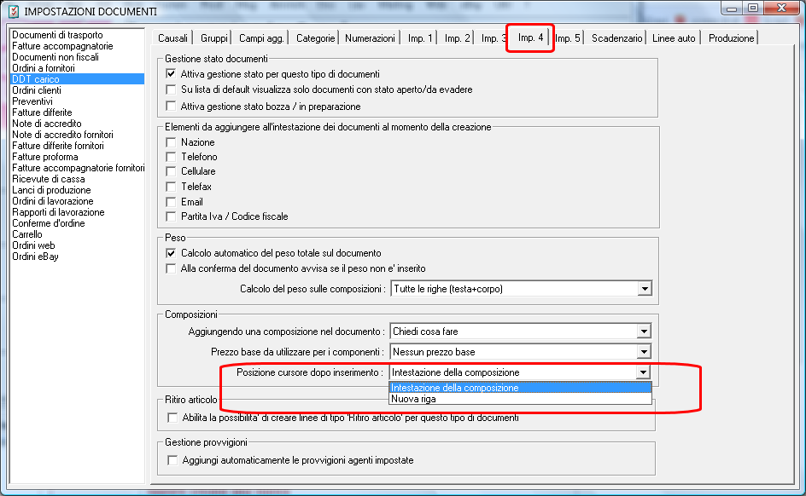Toggle the Email checkbox
This screenshot has width=806, height=496.
pos(171,202)
